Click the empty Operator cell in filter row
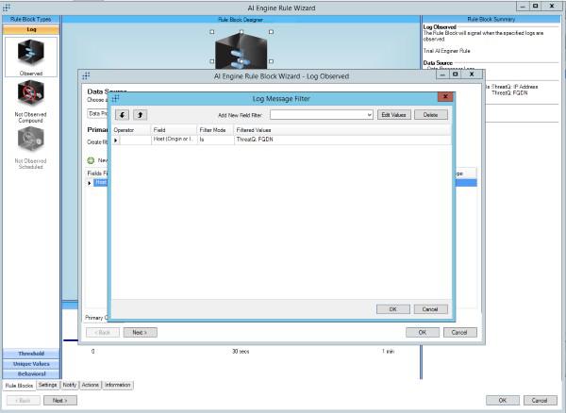Viewport: 566px width, 413px height. point(136,140)
